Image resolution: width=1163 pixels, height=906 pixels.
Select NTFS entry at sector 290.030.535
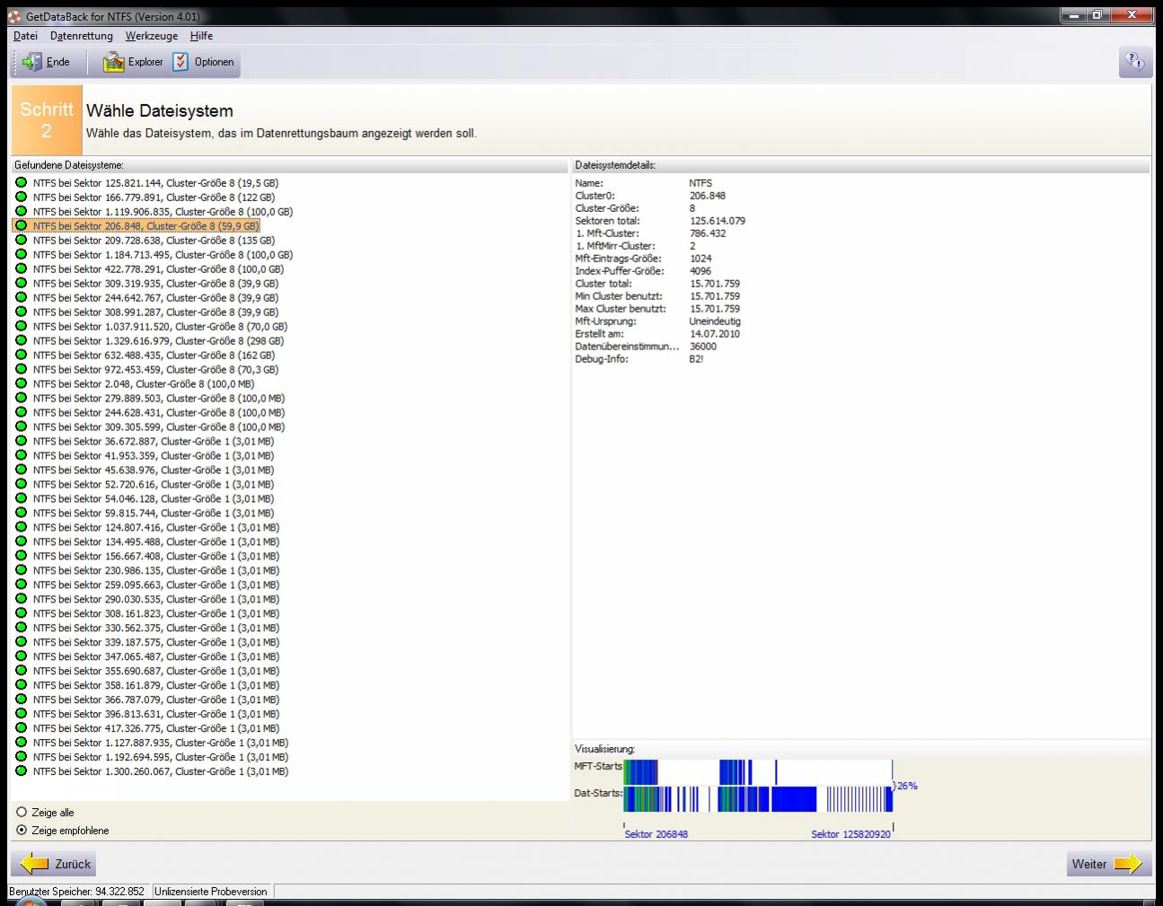click(x=156, y=599)
